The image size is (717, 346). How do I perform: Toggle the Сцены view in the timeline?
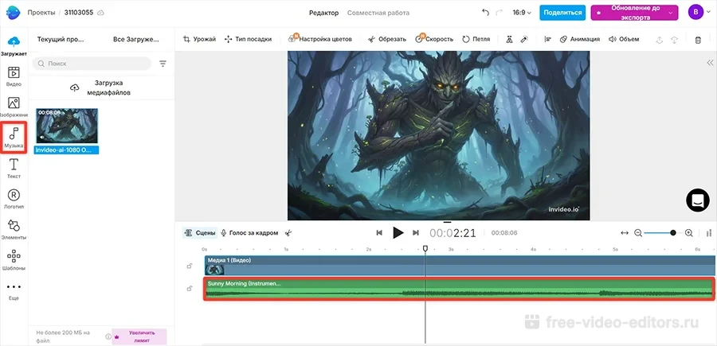[199, 233]
